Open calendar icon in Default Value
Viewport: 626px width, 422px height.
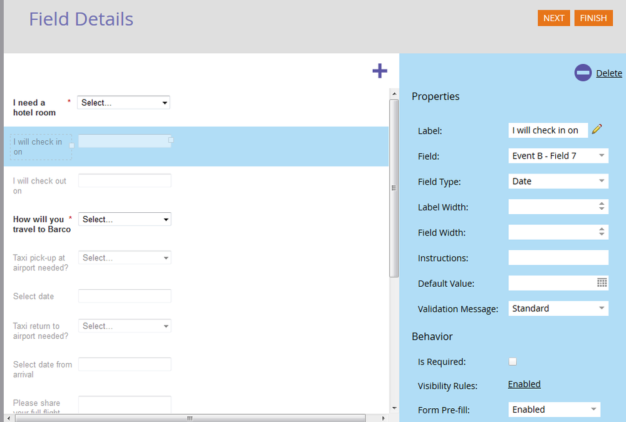click(x=602, y=283)
